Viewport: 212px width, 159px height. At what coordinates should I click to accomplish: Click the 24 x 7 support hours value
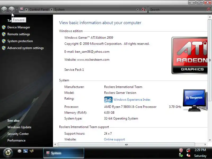108,134
